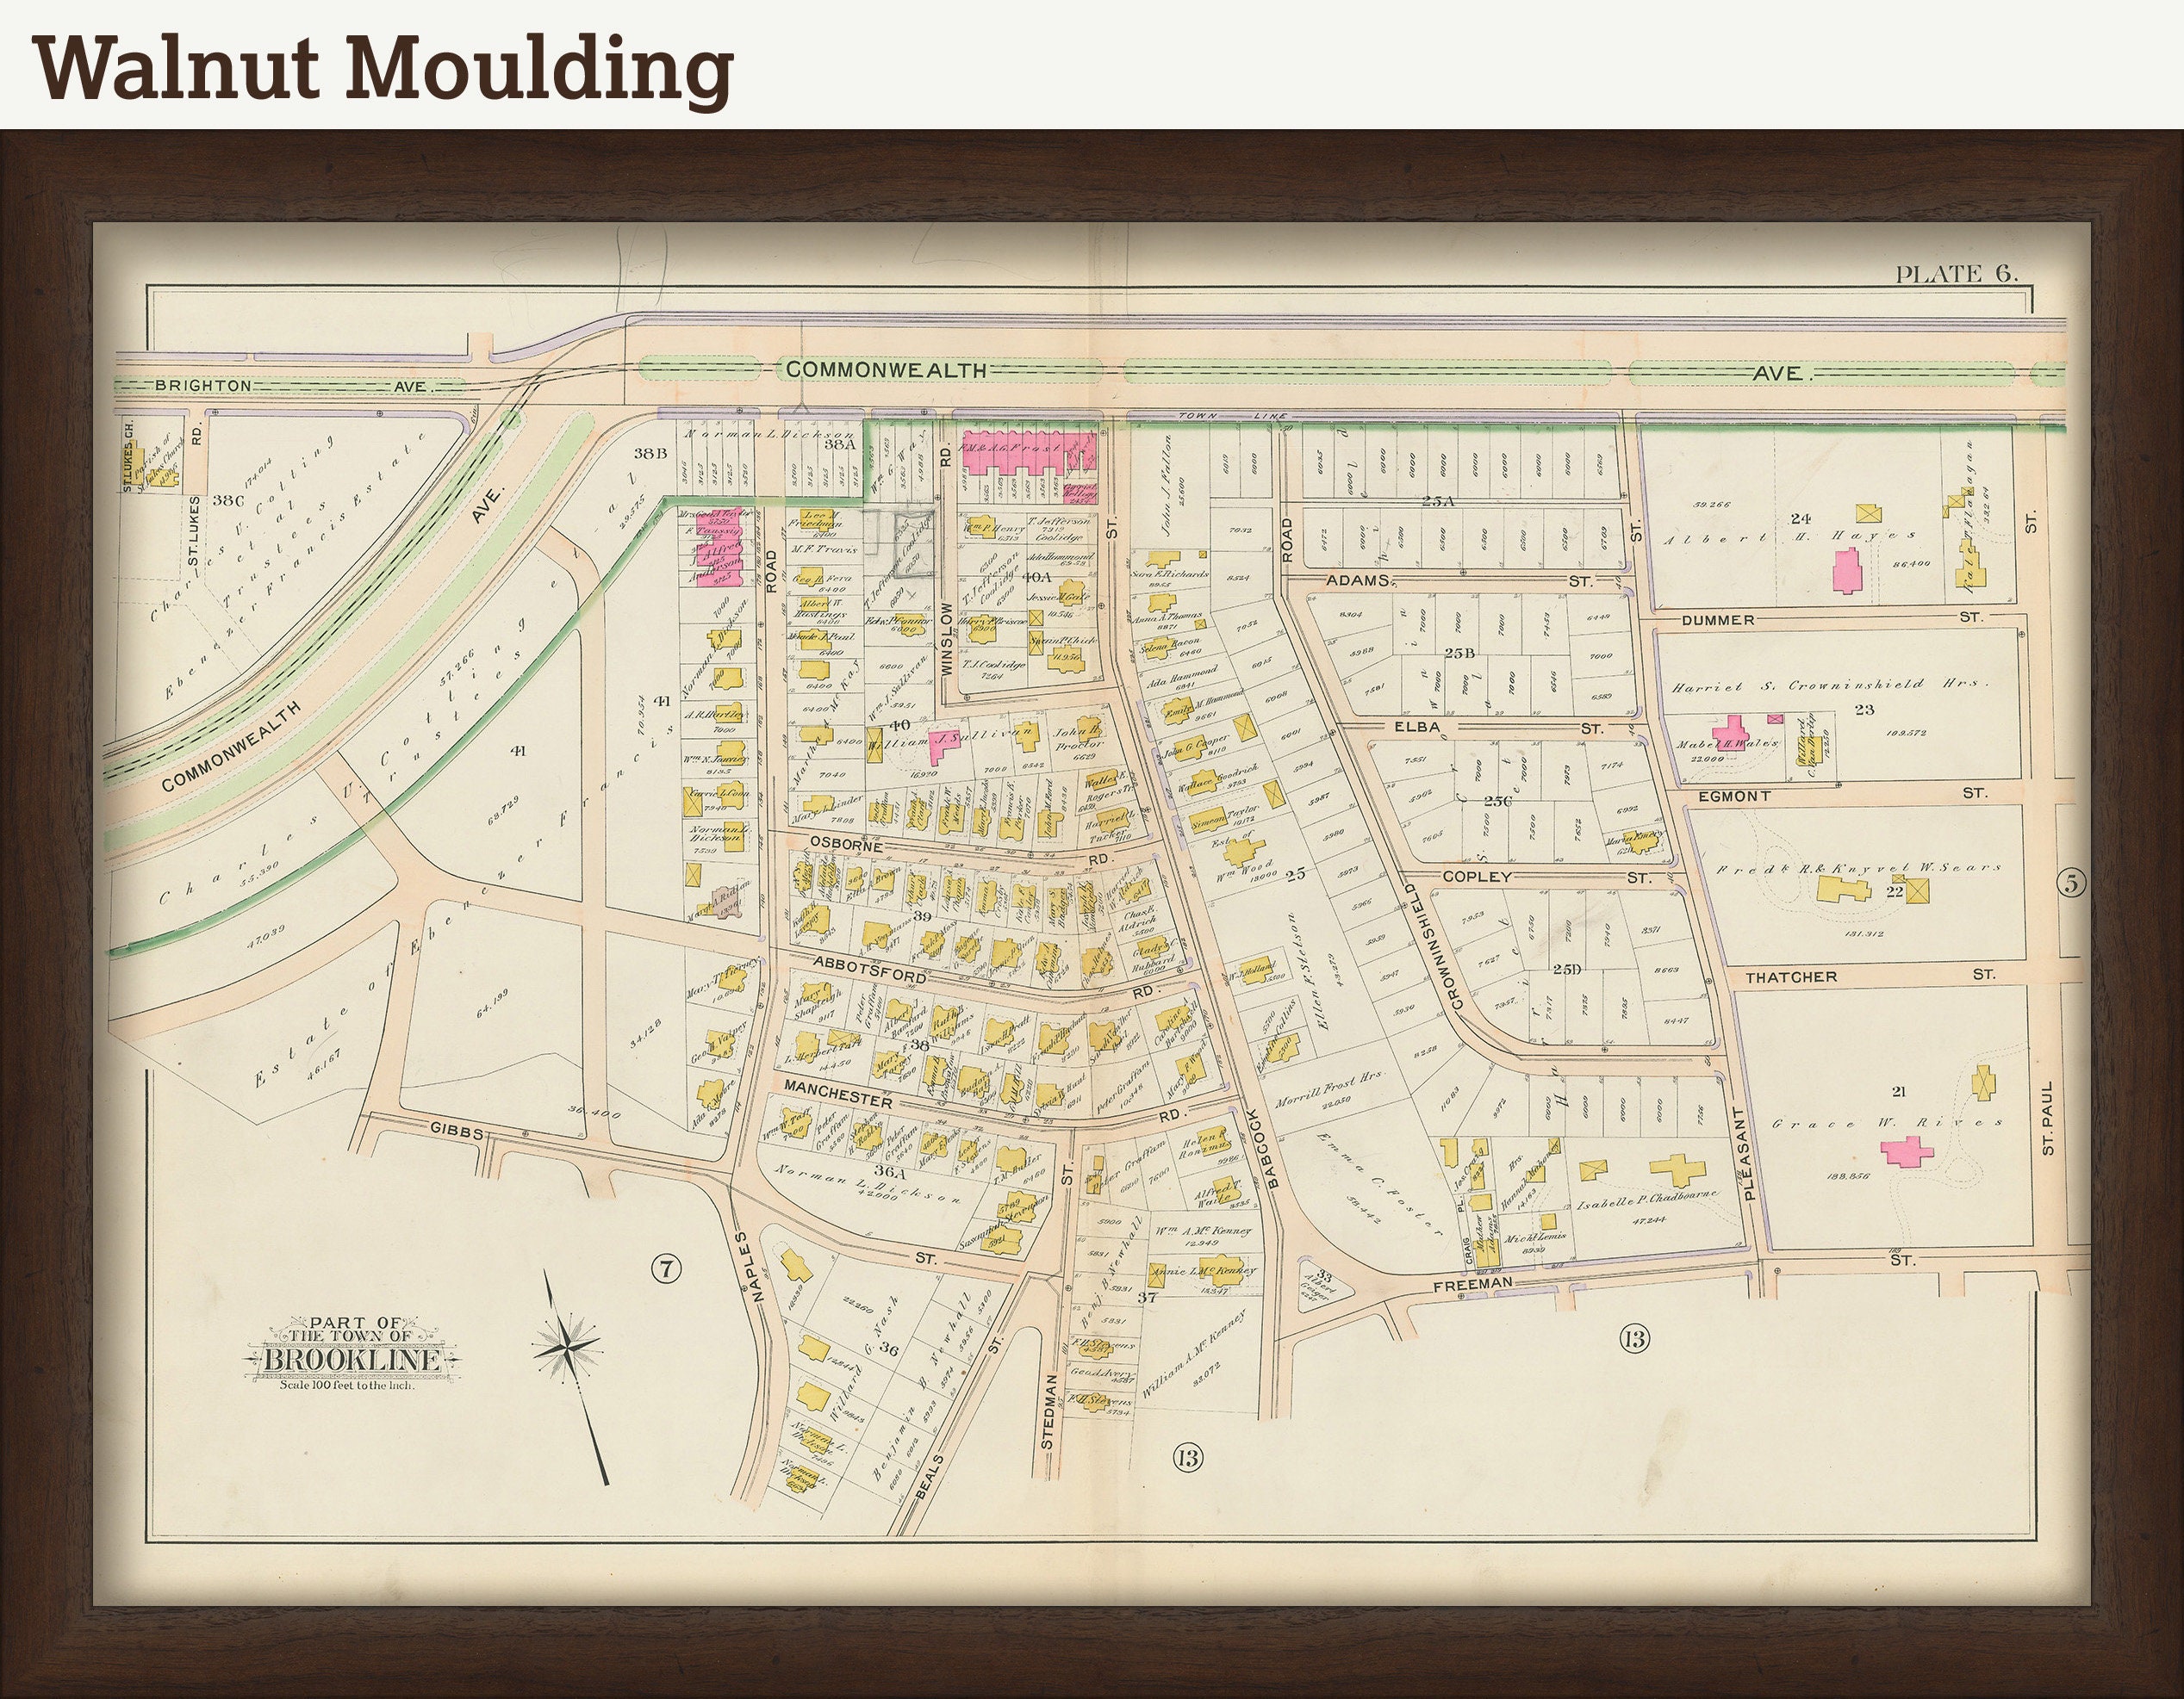Click the "Annie L. McKenney" parcel name
Image resolution: width=2184 pixels, height=1699 pixels.
[x=1203, y=1270]
